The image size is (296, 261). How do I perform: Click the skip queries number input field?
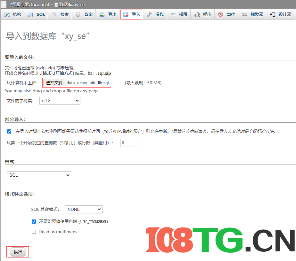click(129, 143)
